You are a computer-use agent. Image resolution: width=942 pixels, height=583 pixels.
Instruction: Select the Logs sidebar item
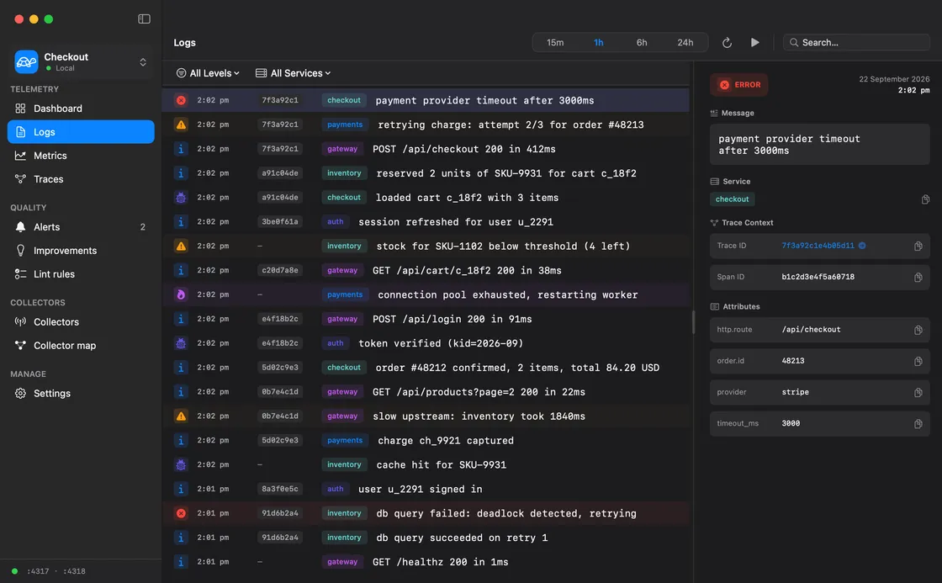pos(81,131)
